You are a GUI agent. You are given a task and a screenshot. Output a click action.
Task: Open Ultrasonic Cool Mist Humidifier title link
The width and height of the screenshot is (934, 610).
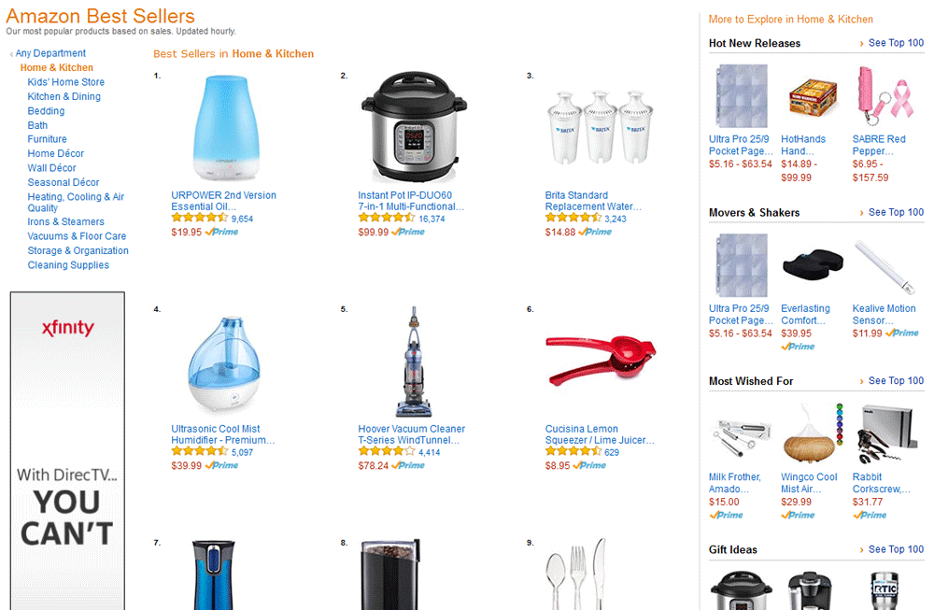(223, 434)
